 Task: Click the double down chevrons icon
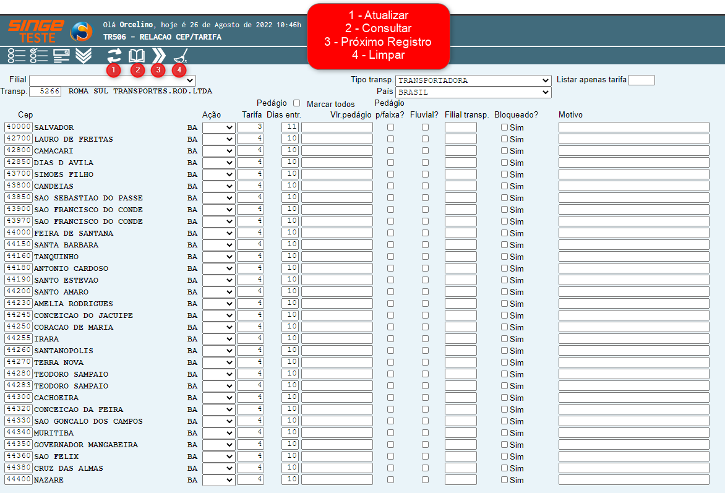(x=84, y=56)
